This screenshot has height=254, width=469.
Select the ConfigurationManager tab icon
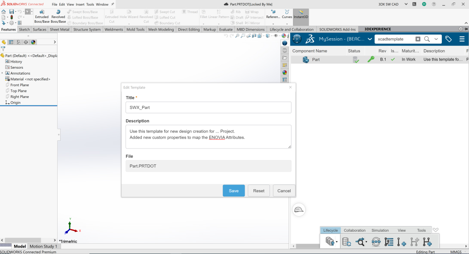pyautogui.click(x=18, y=42)
